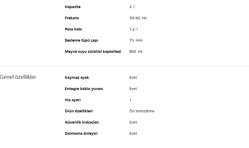Image resolution: width=249 pixels, height=148 pixels.
Task: Select the 75 mm value
Action: pos(136,40)
